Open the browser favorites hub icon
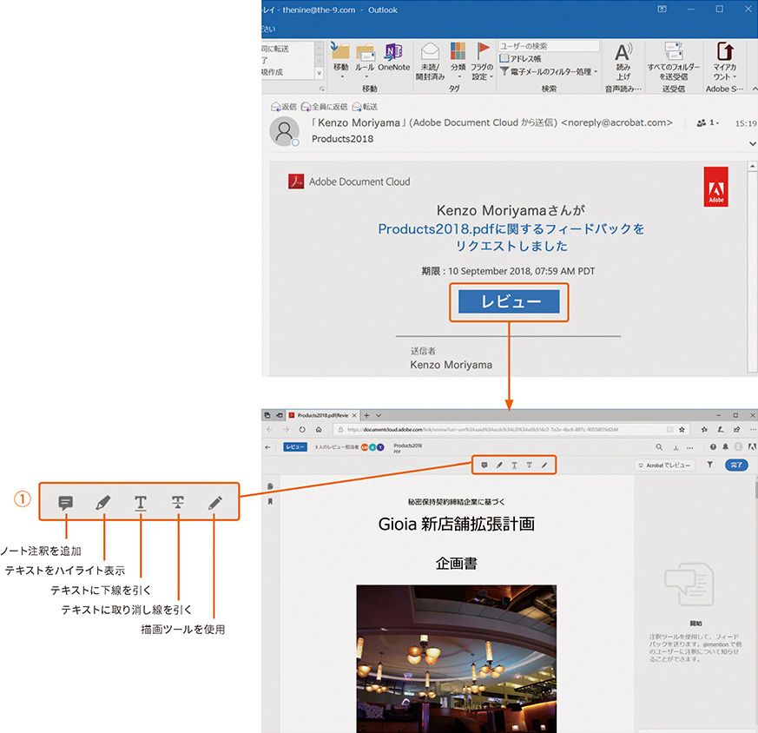This screenshot has height=733, width=758. pos(704,429)
